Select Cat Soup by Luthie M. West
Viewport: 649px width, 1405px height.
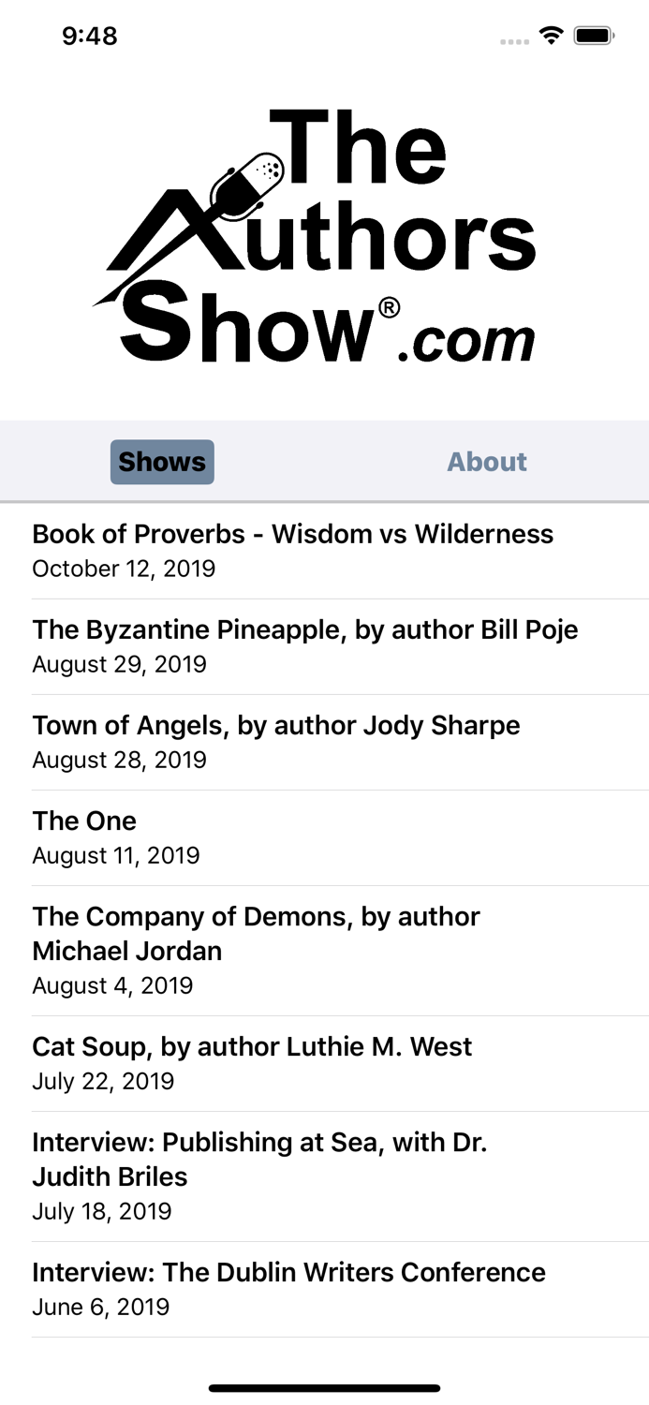tap(252, 1046)
